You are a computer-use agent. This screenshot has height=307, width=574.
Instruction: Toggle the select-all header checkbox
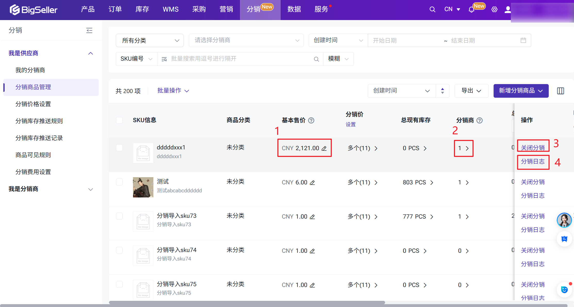click(x=119, y=120)
